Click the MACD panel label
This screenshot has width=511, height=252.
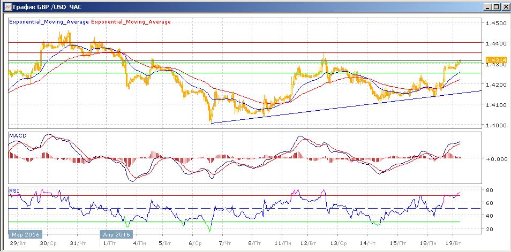pos(18,135)
